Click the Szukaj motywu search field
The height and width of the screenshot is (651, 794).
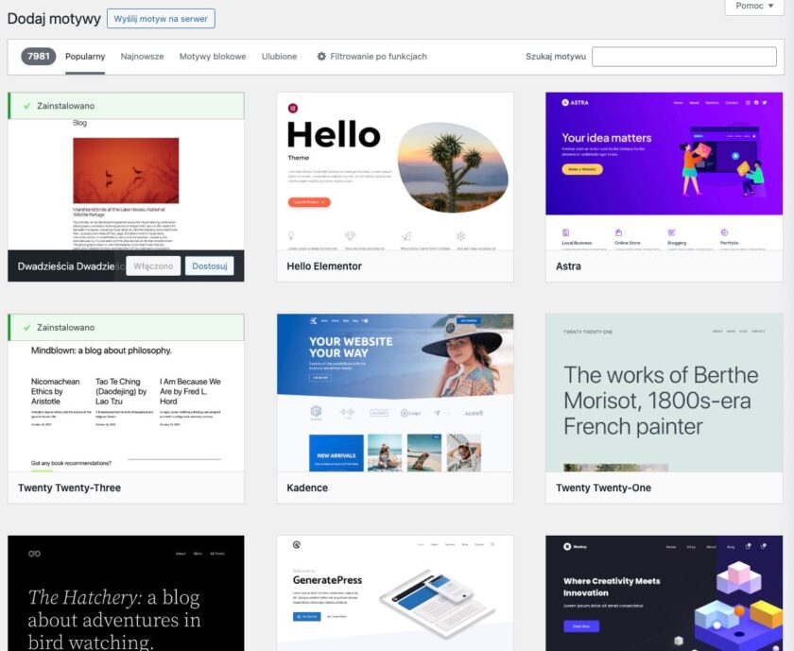click(x=685, y=56)
